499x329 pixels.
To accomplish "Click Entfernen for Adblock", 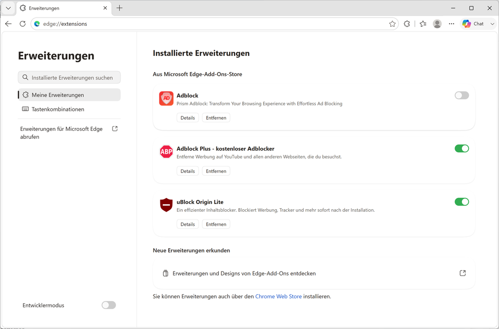I will coord(216,118).
